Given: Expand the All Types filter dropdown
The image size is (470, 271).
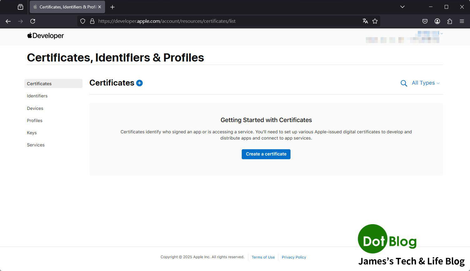Looking at the screenshot, I should pyautogui.click(x=426, y=83).
